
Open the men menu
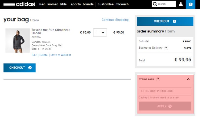[x=42, y=4]
